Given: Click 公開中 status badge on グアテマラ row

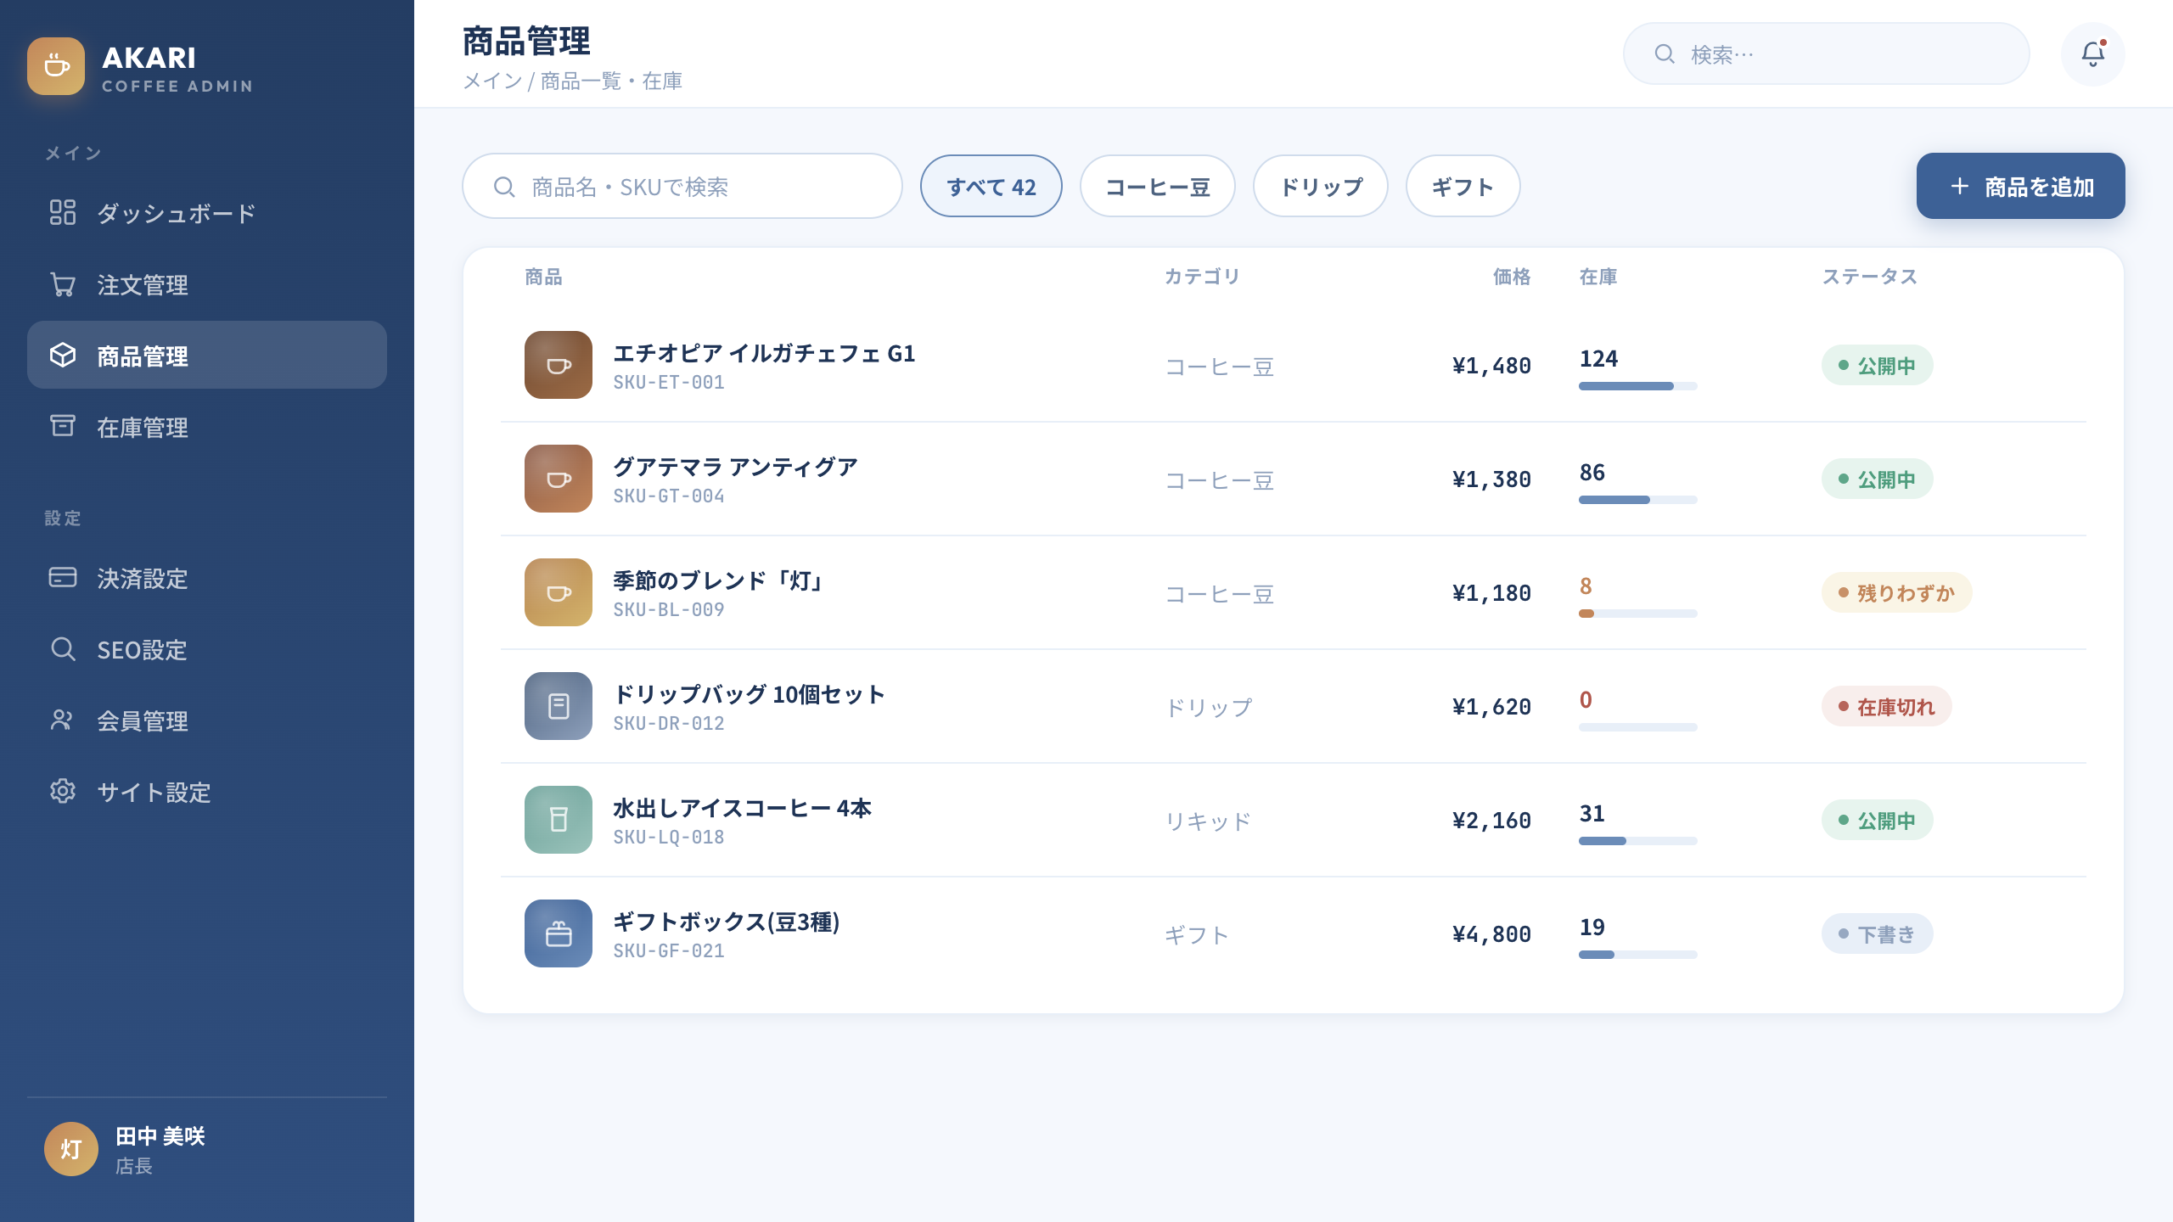Looking at the screenshot, I should pos(1878,479).
